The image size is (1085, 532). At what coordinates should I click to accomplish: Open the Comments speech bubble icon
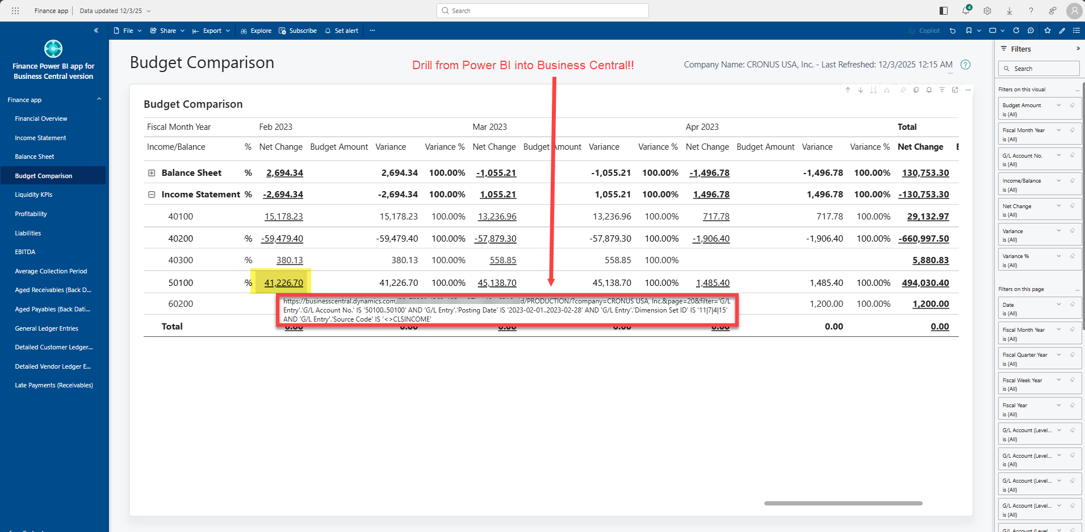point(1031,31)
